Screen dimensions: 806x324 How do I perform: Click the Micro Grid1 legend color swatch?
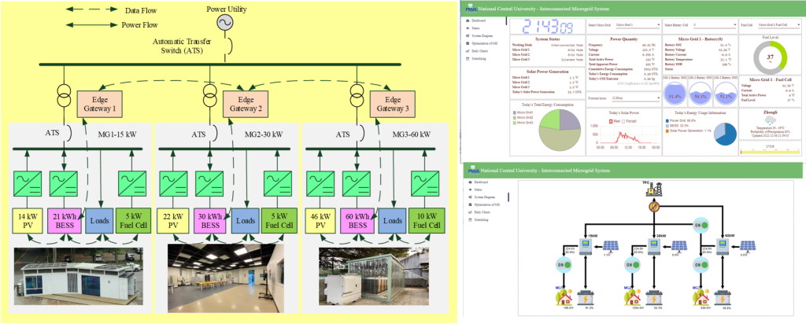514,113
